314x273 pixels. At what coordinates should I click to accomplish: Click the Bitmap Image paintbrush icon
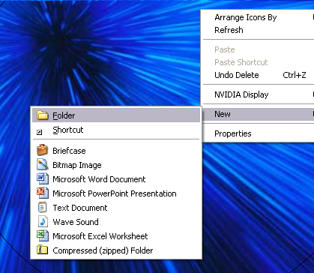[43, 164]
